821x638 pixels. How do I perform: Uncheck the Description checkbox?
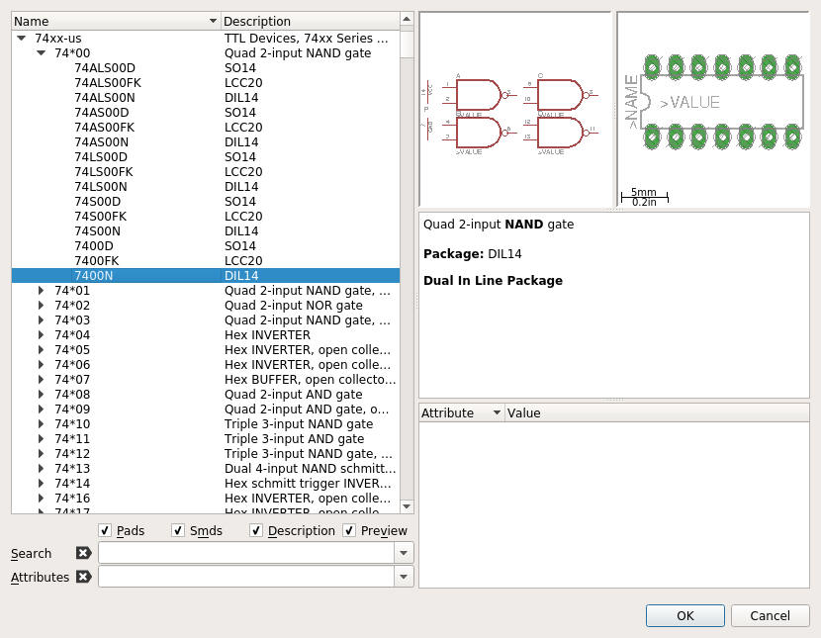[x=256, y=531]
